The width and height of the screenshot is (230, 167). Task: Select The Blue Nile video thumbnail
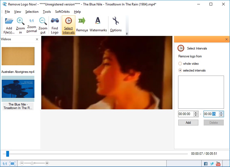18,89
